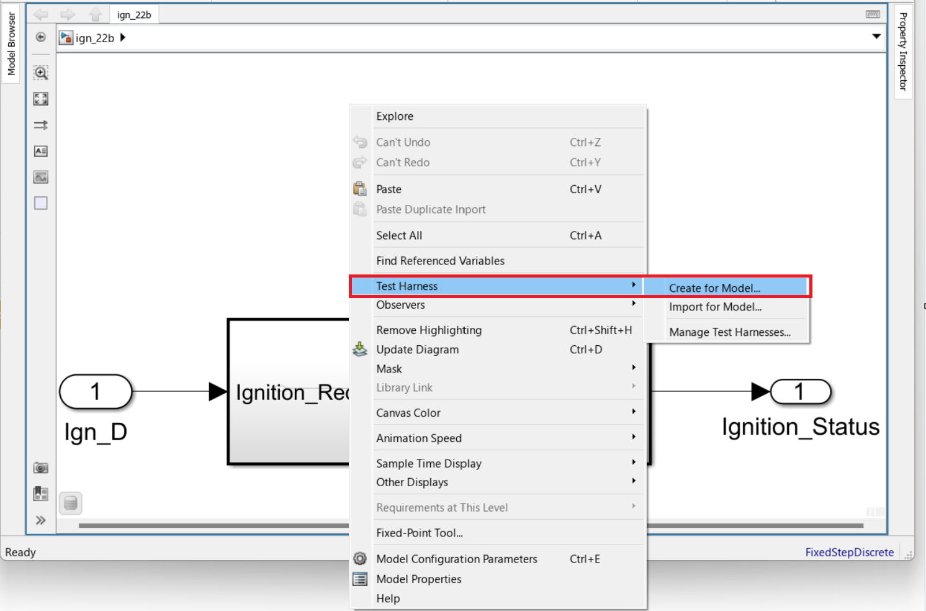This screenshot has height=611, width=926.
Task: Insert an image with the Image tool
Action: tap(41, 177)
